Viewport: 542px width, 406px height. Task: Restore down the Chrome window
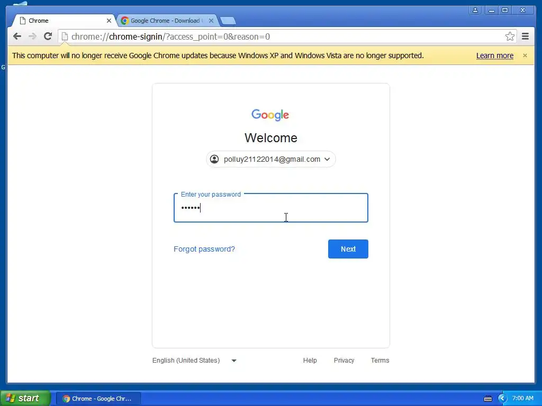point(505,11)
